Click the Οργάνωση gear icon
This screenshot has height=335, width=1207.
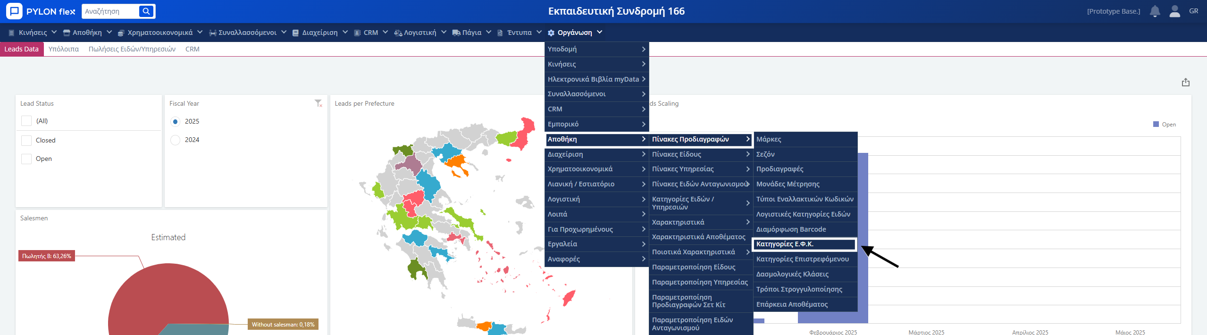(551, 33)
